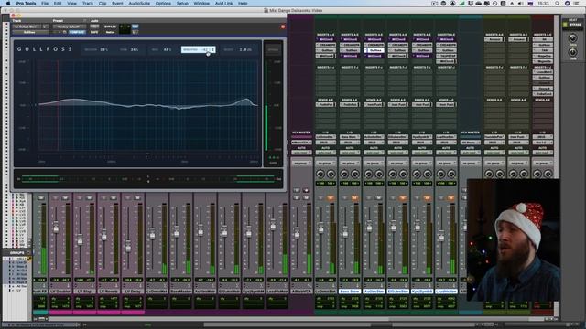586x329 pixels.
Task: Open automation mode dropdown for ElGtrsStm track
Action: pos(397,153)
